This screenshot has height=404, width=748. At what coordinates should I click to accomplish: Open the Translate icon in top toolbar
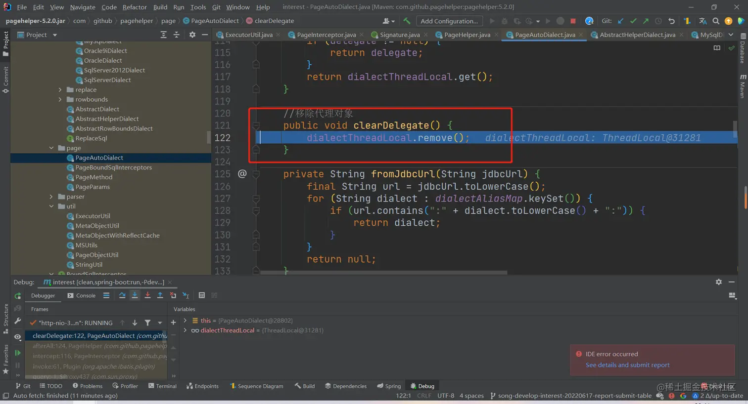pyautogui.click(x=703, y=21)
